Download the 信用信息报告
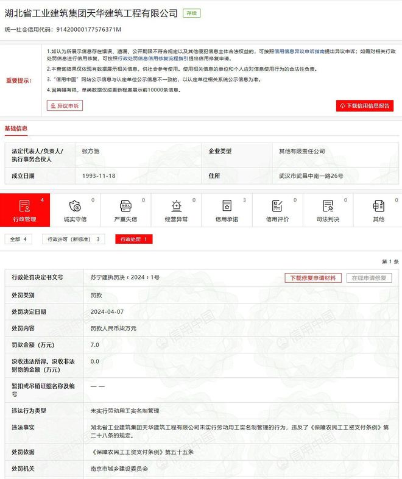The height and width of the screenshot is (479, 402). pos(365,105)
